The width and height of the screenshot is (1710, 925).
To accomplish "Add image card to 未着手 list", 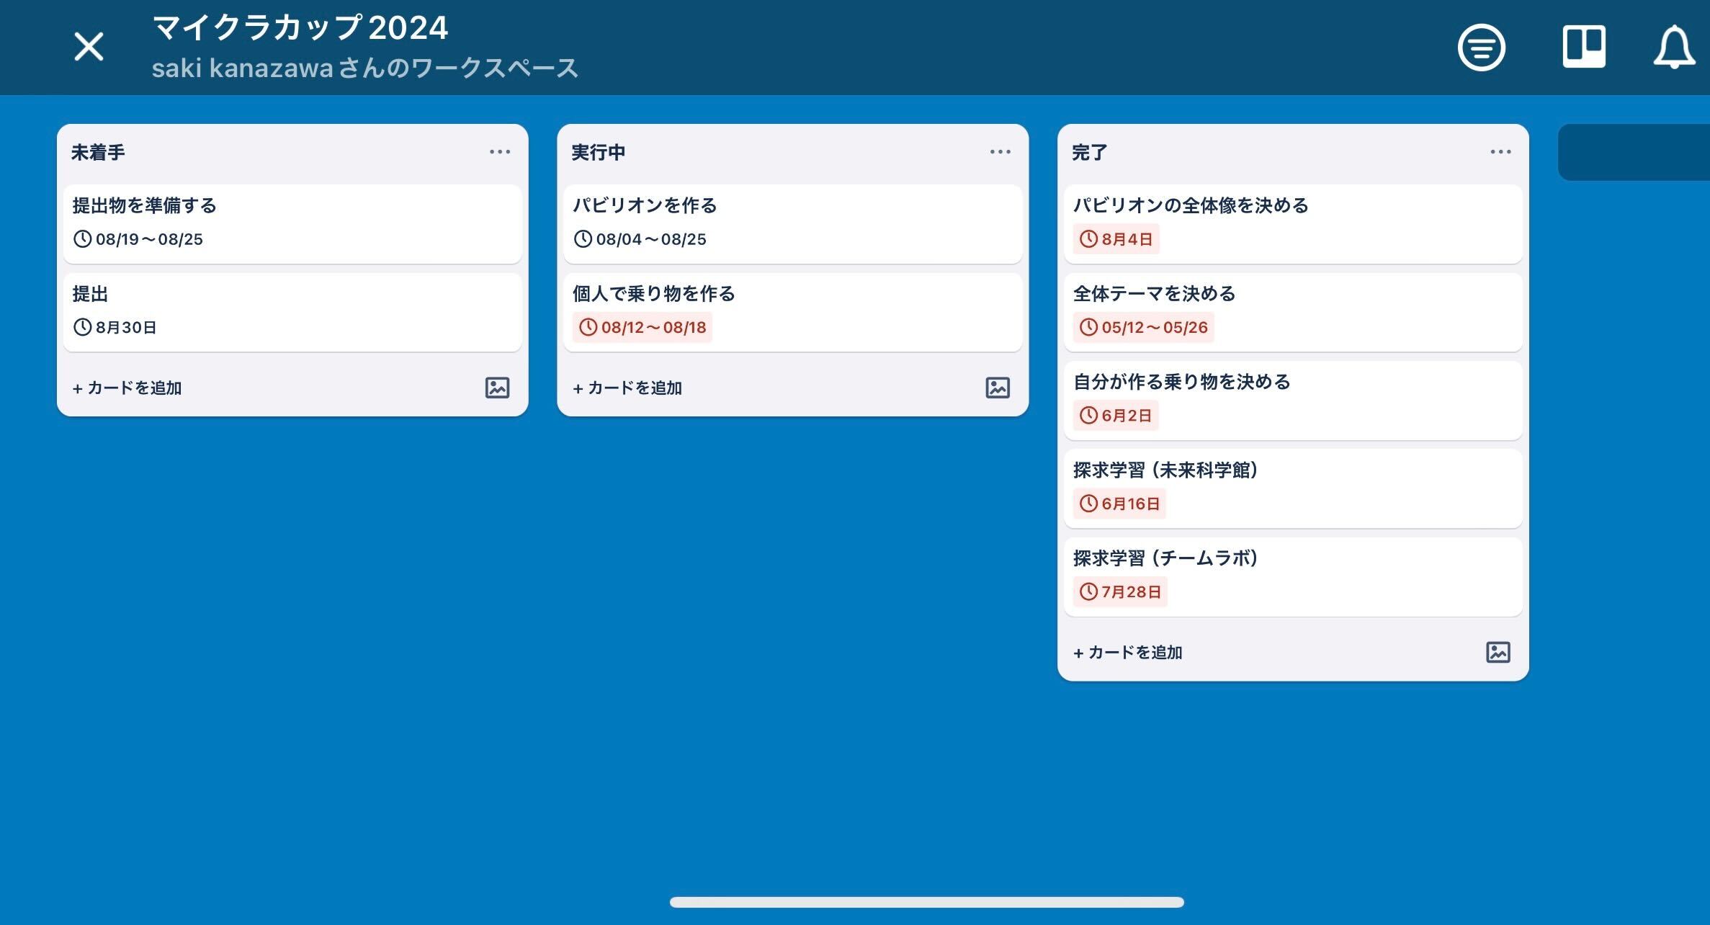I will 497,388.
